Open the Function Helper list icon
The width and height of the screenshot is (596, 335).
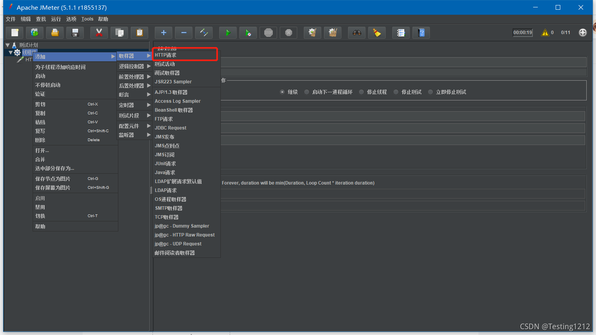pyautogui.click(x=401, y=33)
